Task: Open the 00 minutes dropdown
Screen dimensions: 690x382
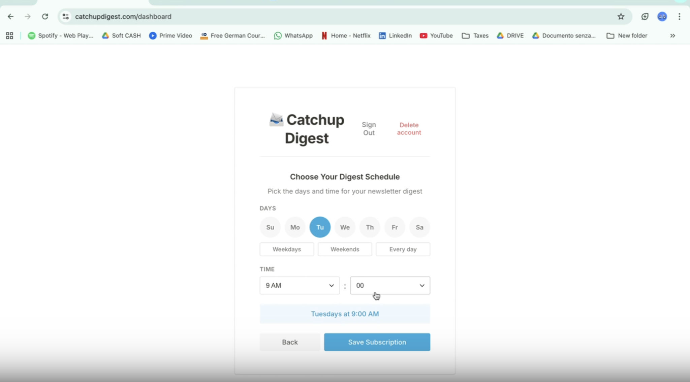Action: pyautogui.click(x=390, y=286)
